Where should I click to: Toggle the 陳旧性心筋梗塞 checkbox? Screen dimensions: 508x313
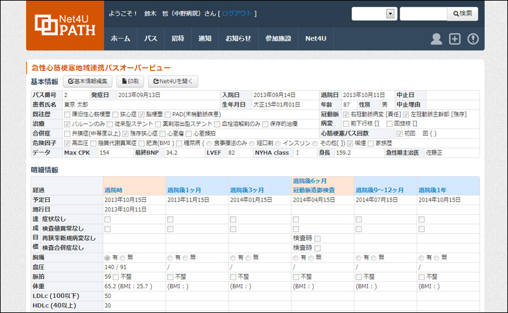pos(67,115)
